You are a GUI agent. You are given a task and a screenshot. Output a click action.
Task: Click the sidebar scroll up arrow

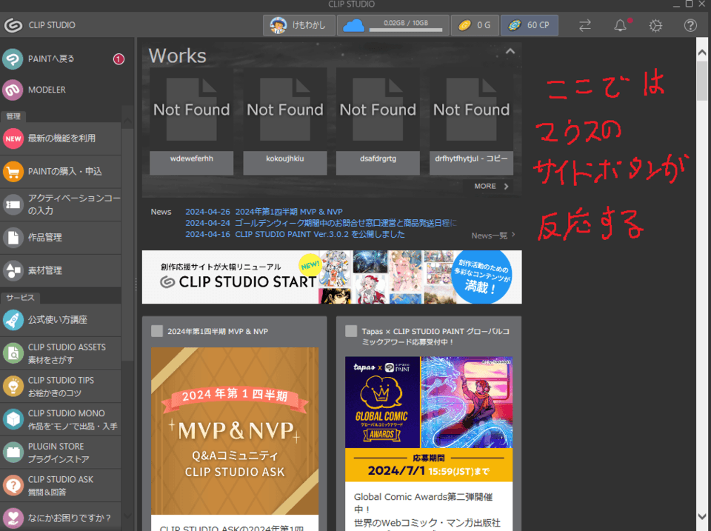pyautogui.click(x=128, y=121)
